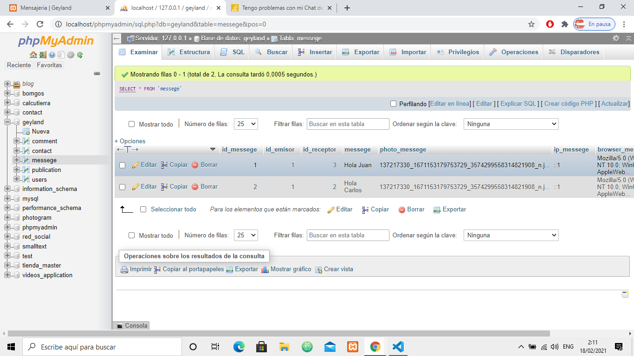The image size is (634, 356).
Task: Check the lower Mostrar todo checkbox
Action: click(131, 235)
